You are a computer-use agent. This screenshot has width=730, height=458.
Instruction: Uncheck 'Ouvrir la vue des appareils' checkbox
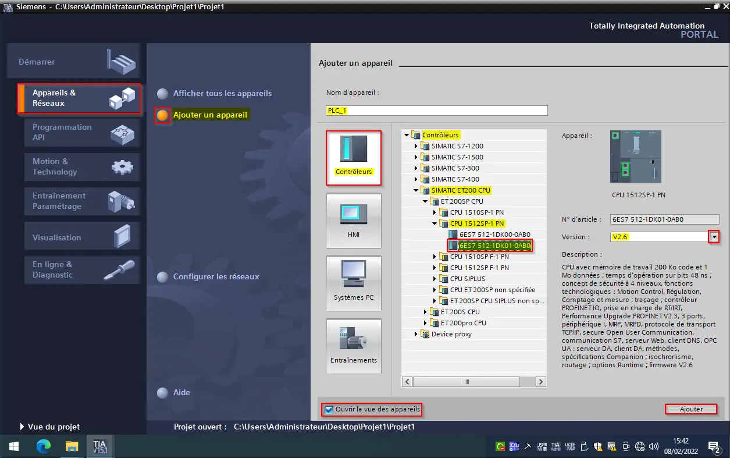[x=329, y=410]
